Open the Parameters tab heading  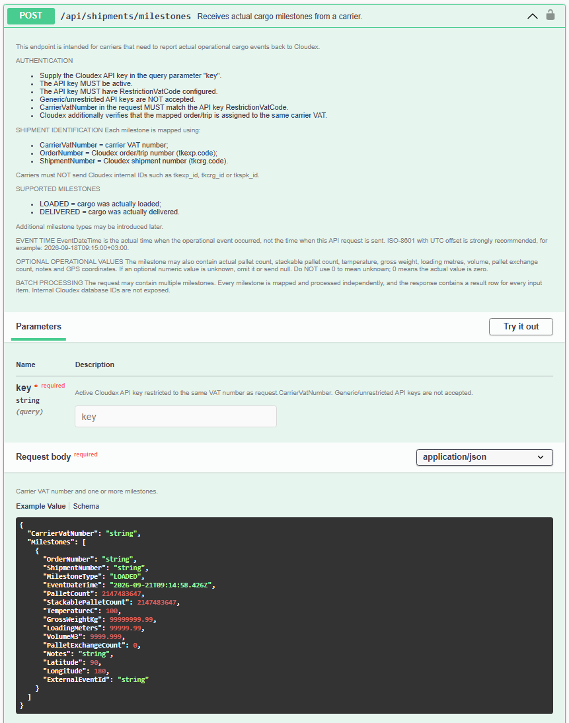click(39, 327)
